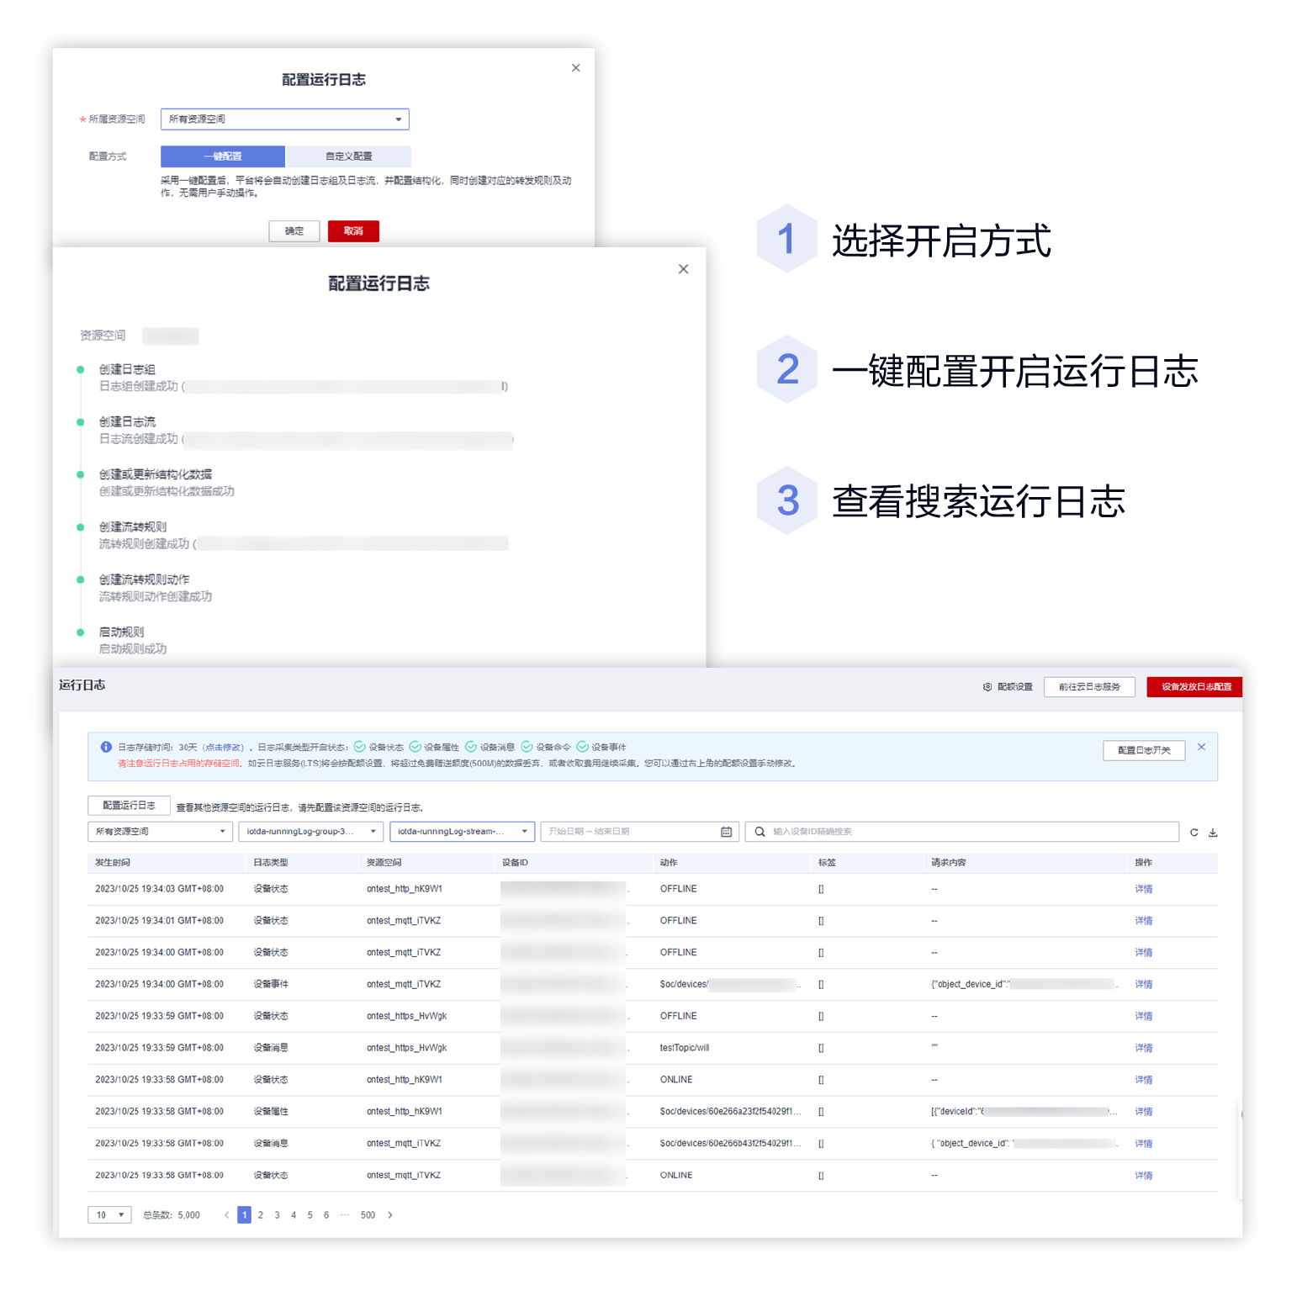Expand the iotda-runningLog-group dropdown
Image resolution: width=1302 pixels, height=1296 pixels.
tap(311, 832)
